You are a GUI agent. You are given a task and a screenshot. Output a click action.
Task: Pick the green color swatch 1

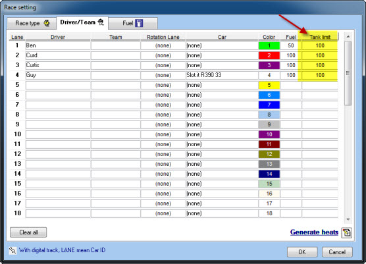pyautogui.click(x=269, y=45)
